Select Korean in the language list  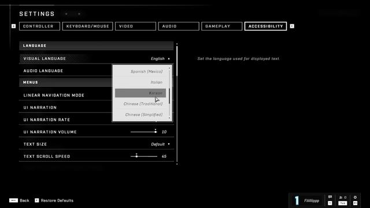[140, 93]
